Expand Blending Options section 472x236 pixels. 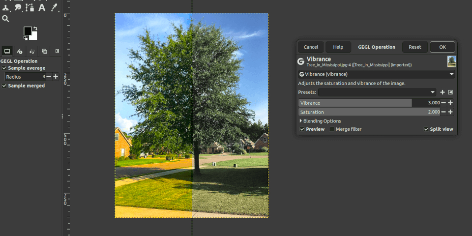pyautogui.click(x=301, y=121)
